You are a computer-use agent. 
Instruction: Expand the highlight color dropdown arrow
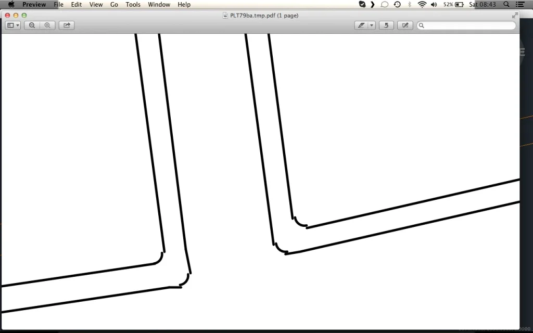pos(372,25)
